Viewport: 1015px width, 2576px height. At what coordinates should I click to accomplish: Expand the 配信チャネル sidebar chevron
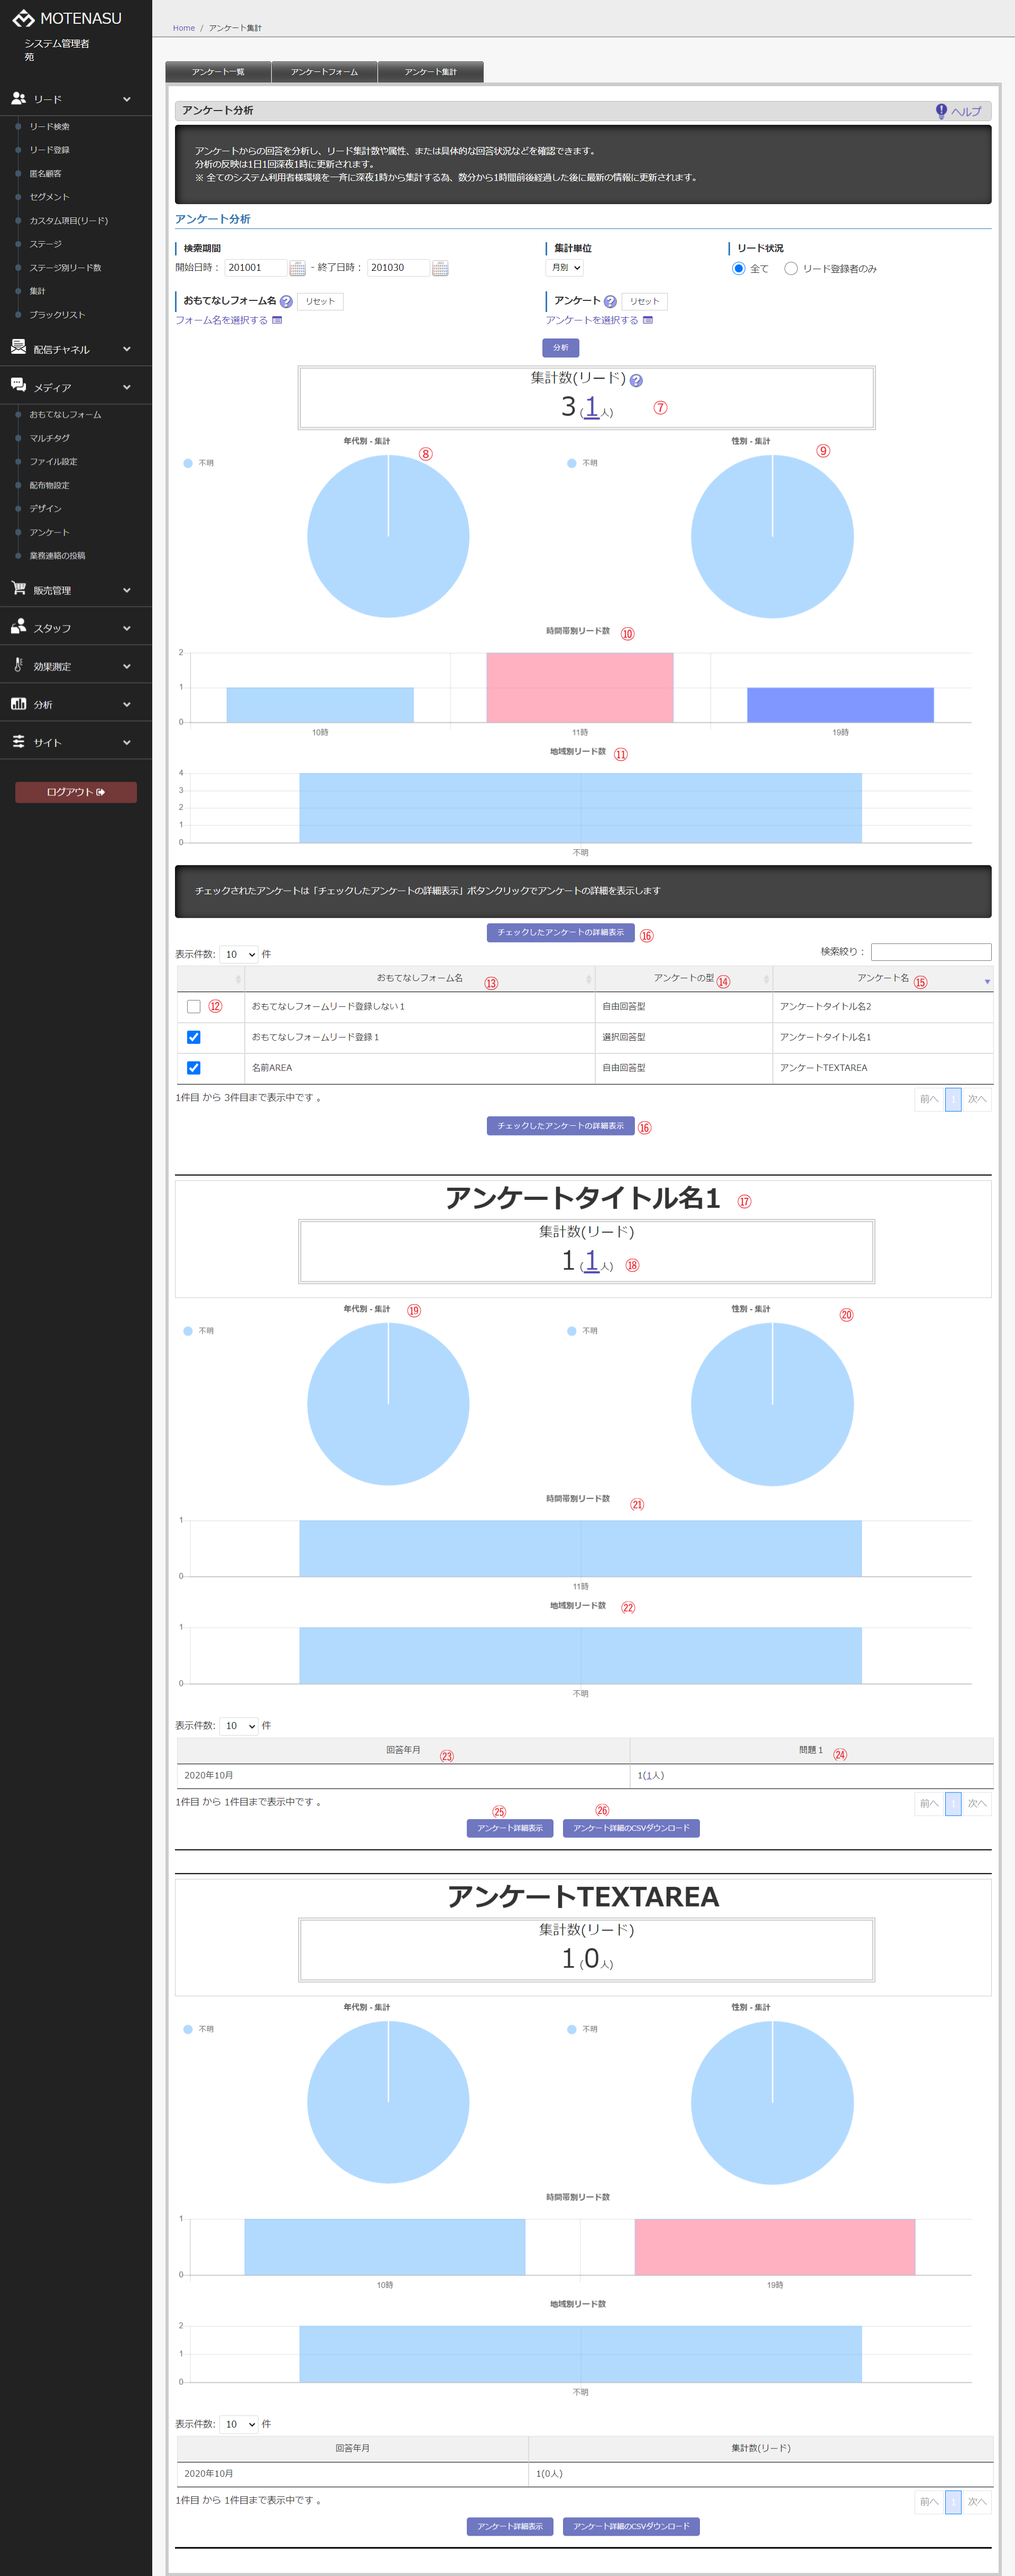coord(127,349)
